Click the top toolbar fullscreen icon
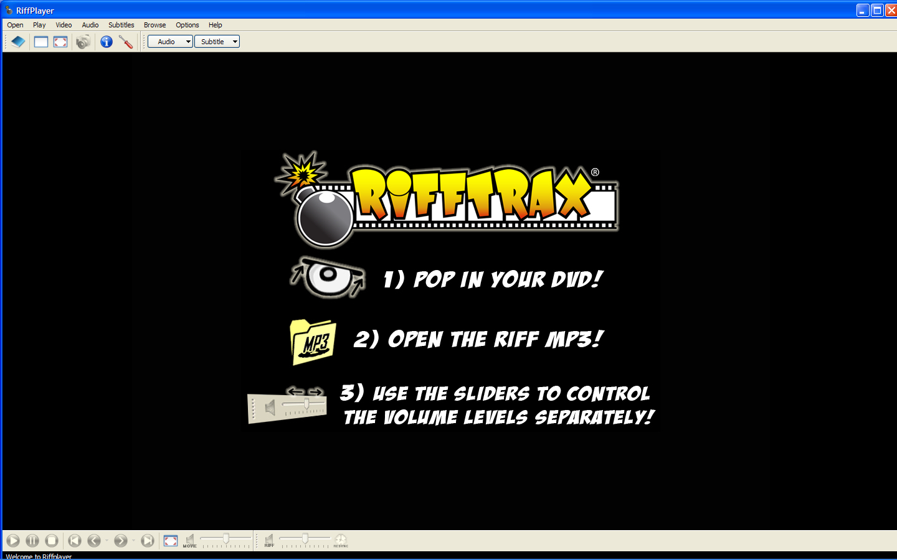Screen dimensions: 897x560 tap(60, 42)
